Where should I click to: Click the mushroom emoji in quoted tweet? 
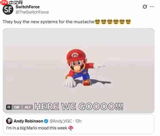click(x=71, y=128)
